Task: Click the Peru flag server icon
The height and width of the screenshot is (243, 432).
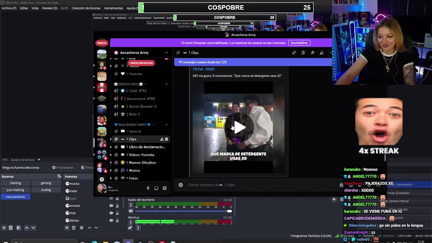Action: [102, 87]
